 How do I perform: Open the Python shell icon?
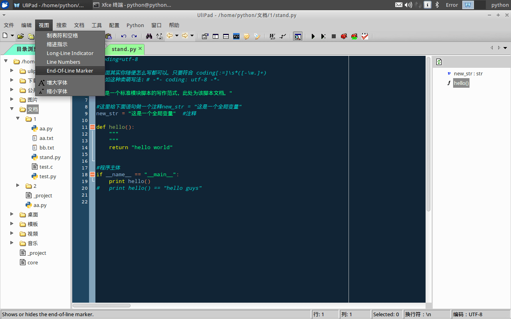click(x=236, y=36)
